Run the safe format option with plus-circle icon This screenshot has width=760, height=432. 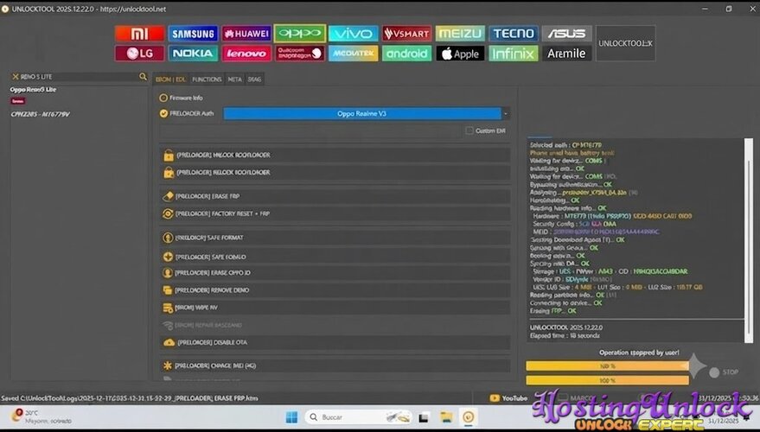[335, 257]
